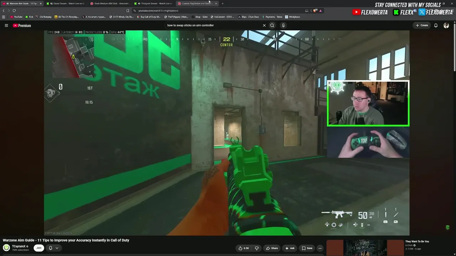Click the Join channel button
456x256 pixels.
pos(39,248)
